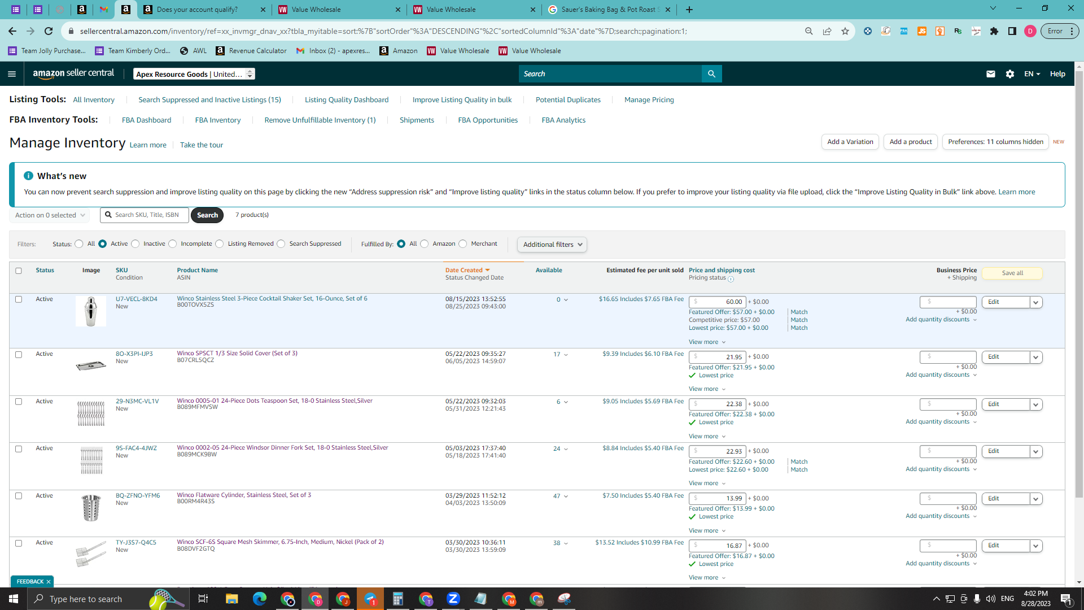This screenshot has height=610, width=1084.
Task: Check the select-all checkbox in the table header
Action: tap(19, 271)
